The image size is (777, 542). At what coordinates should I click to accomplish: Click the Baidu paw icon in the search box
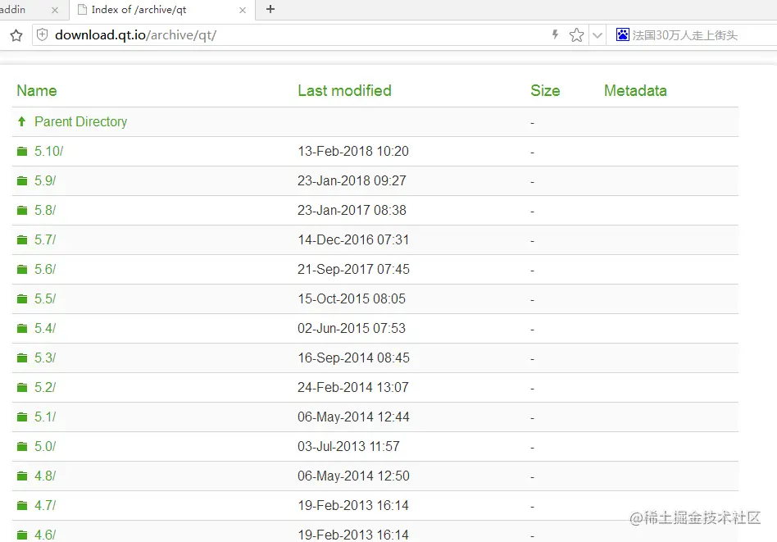point(622,34)
